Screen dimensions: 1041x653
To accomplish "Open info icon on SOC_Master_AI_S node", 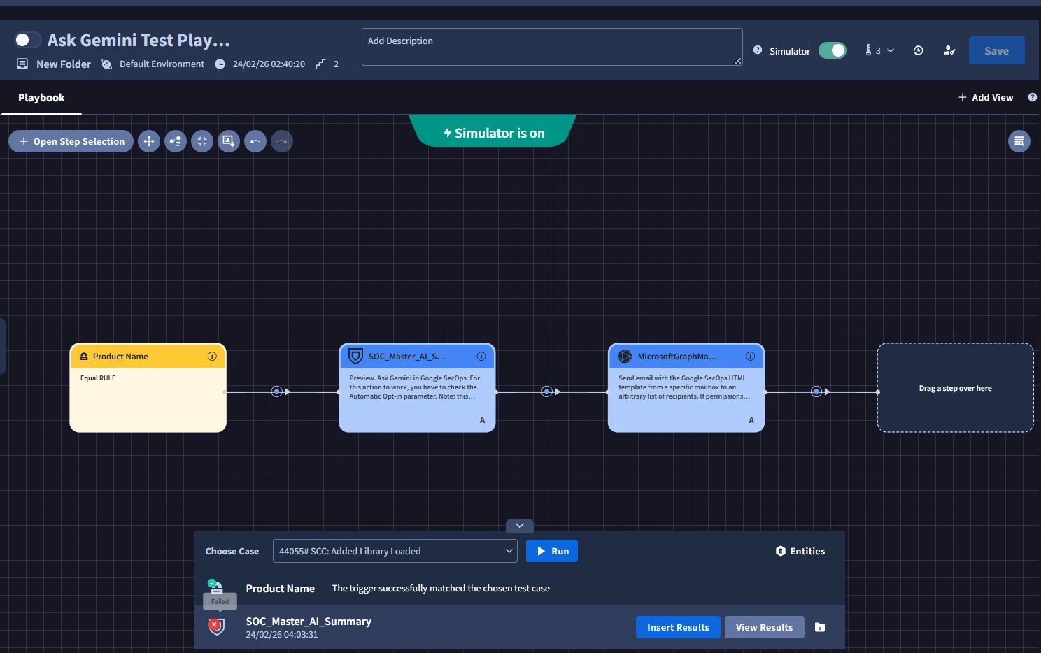I will [x=481, y=357].
